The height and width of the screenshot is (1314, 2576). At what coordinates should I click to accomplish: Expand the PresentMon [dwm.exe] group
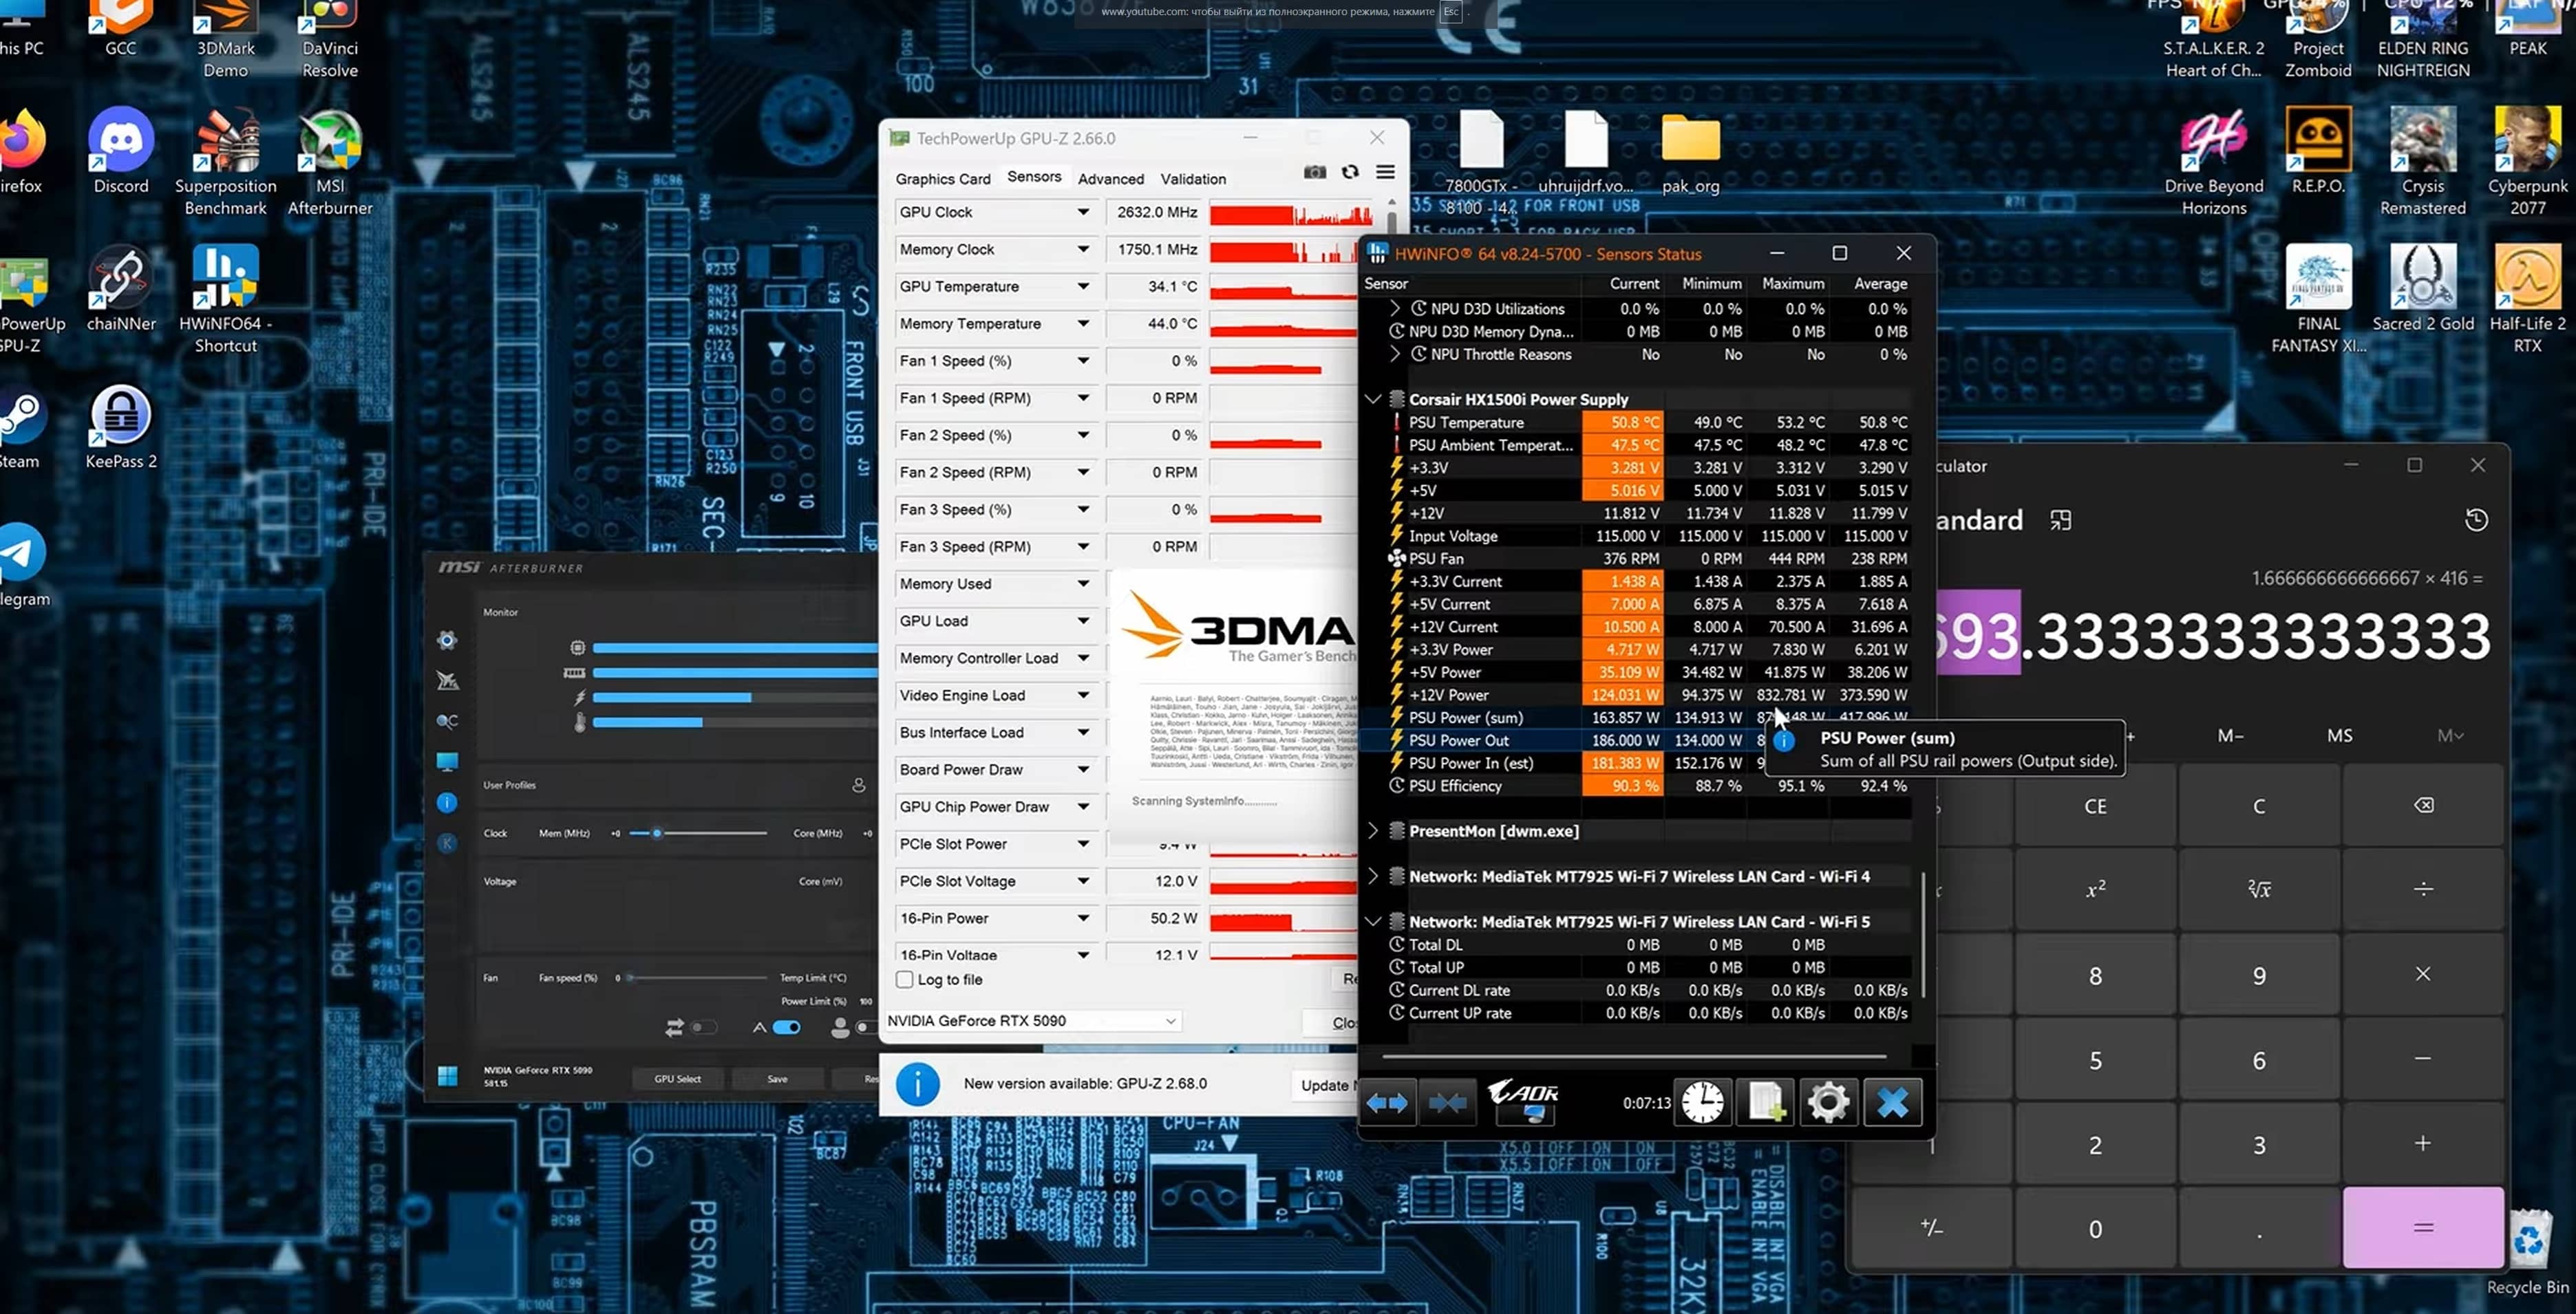pos(1373,831)
